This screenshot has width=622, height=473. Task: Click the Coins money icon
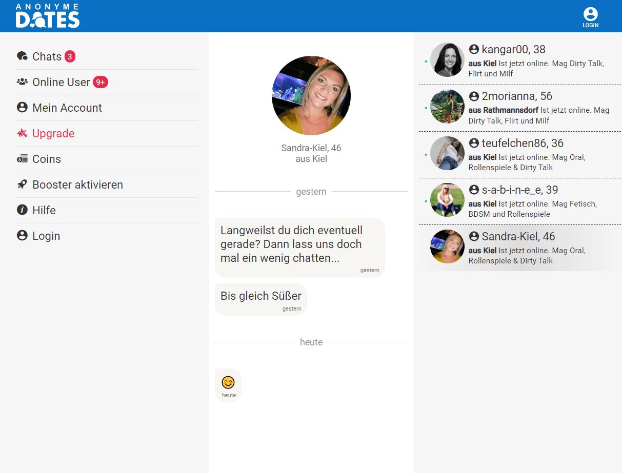pos(22,159)
